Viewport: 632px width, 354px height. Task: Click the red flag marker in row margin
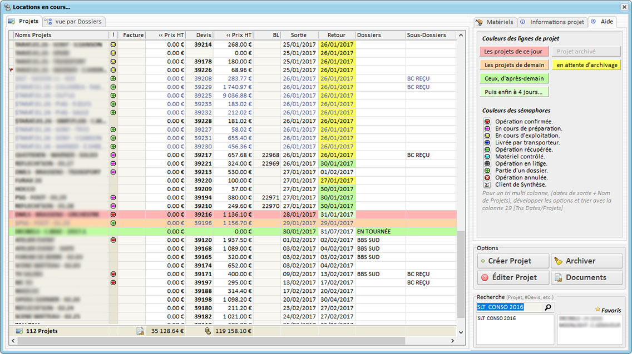[x=11, y=71]
